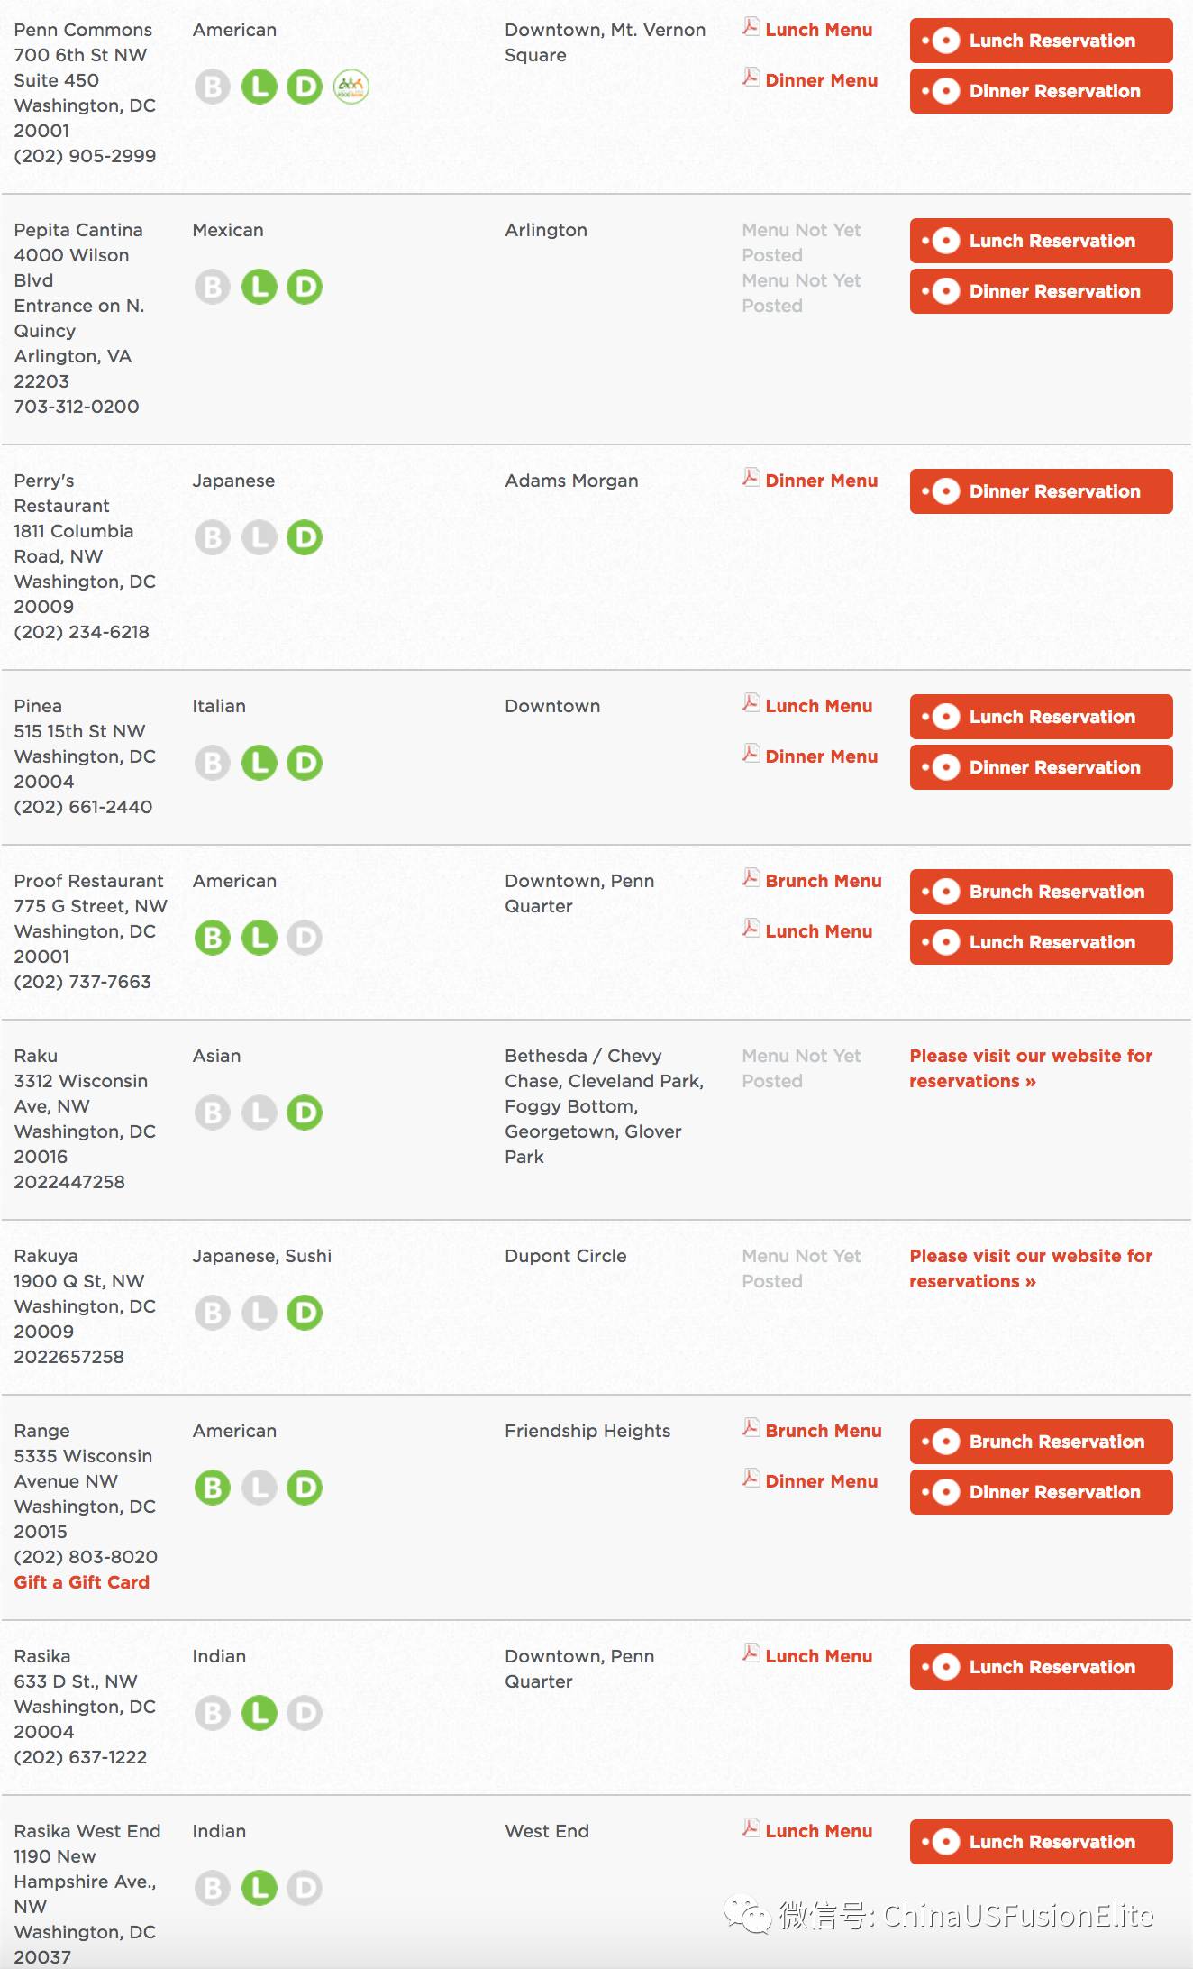Book Penn Commons Lunch Reservation

click(1041, 41)
